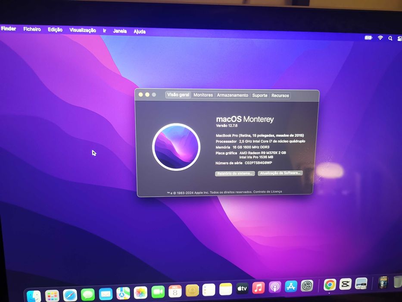
Task: Click AMD Radeon R9 M370X 2 GB text
Action: (x=263, y=153)
